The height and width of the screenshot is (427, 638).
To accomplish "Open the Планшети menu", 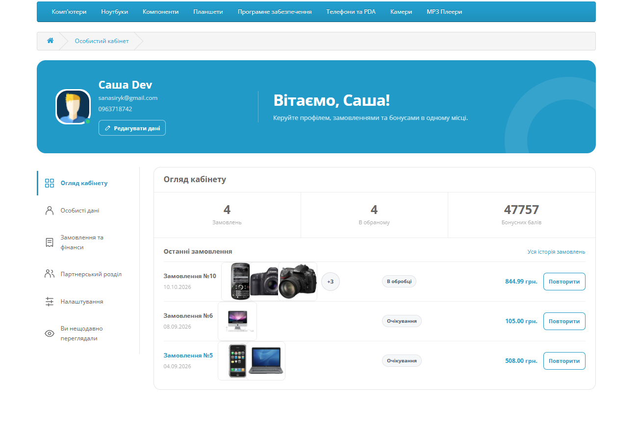I will pyautogui.click(x=208, y=12).
